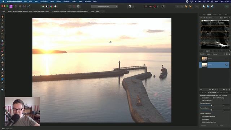This screenshot has height=130, width=231.
Task: Select the Move tool arrow
Action: pos(3,20)
